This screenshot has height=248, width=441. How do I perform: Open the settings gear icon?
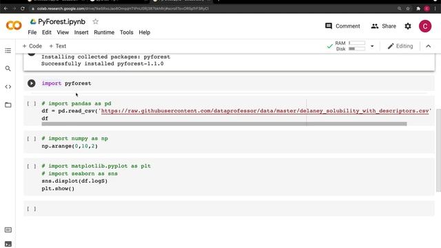pos(408,26)
